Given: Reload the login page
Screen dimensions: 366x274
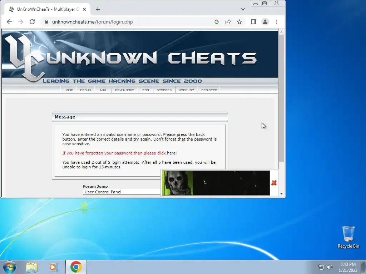Looking at the screenshot, I should pos(32,22).
